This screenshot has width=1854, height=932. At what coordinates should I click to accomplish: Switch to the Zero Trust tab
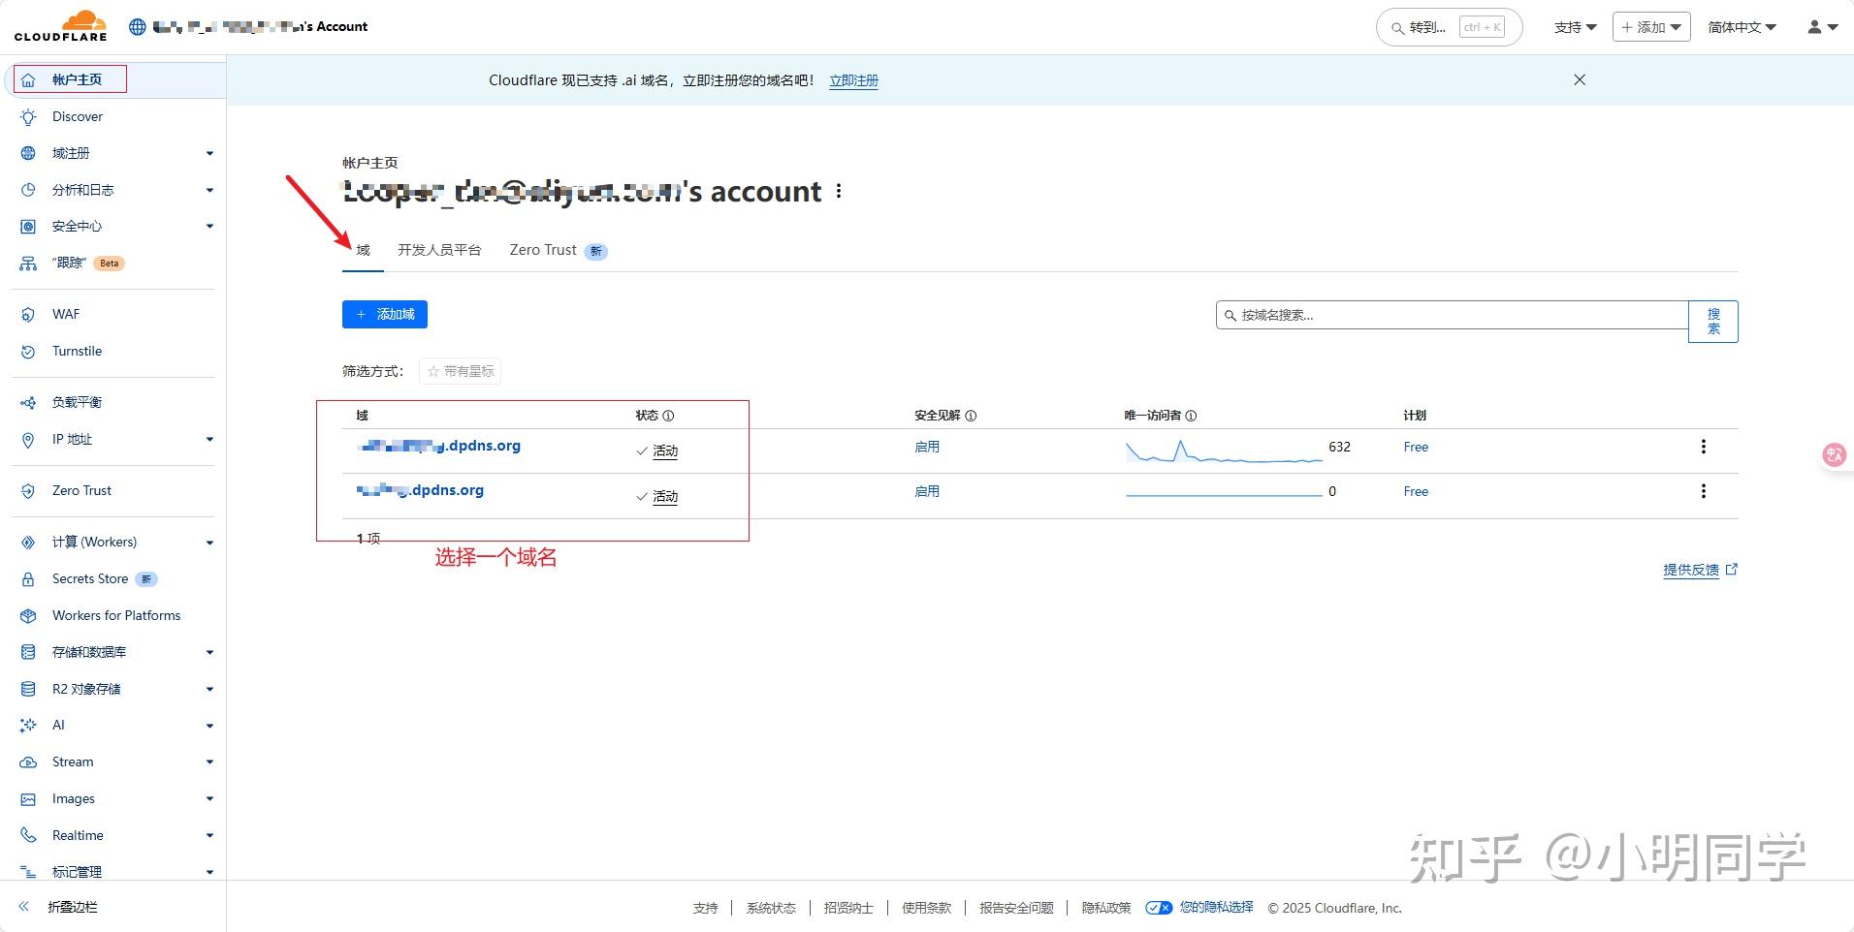coord(542,250)
